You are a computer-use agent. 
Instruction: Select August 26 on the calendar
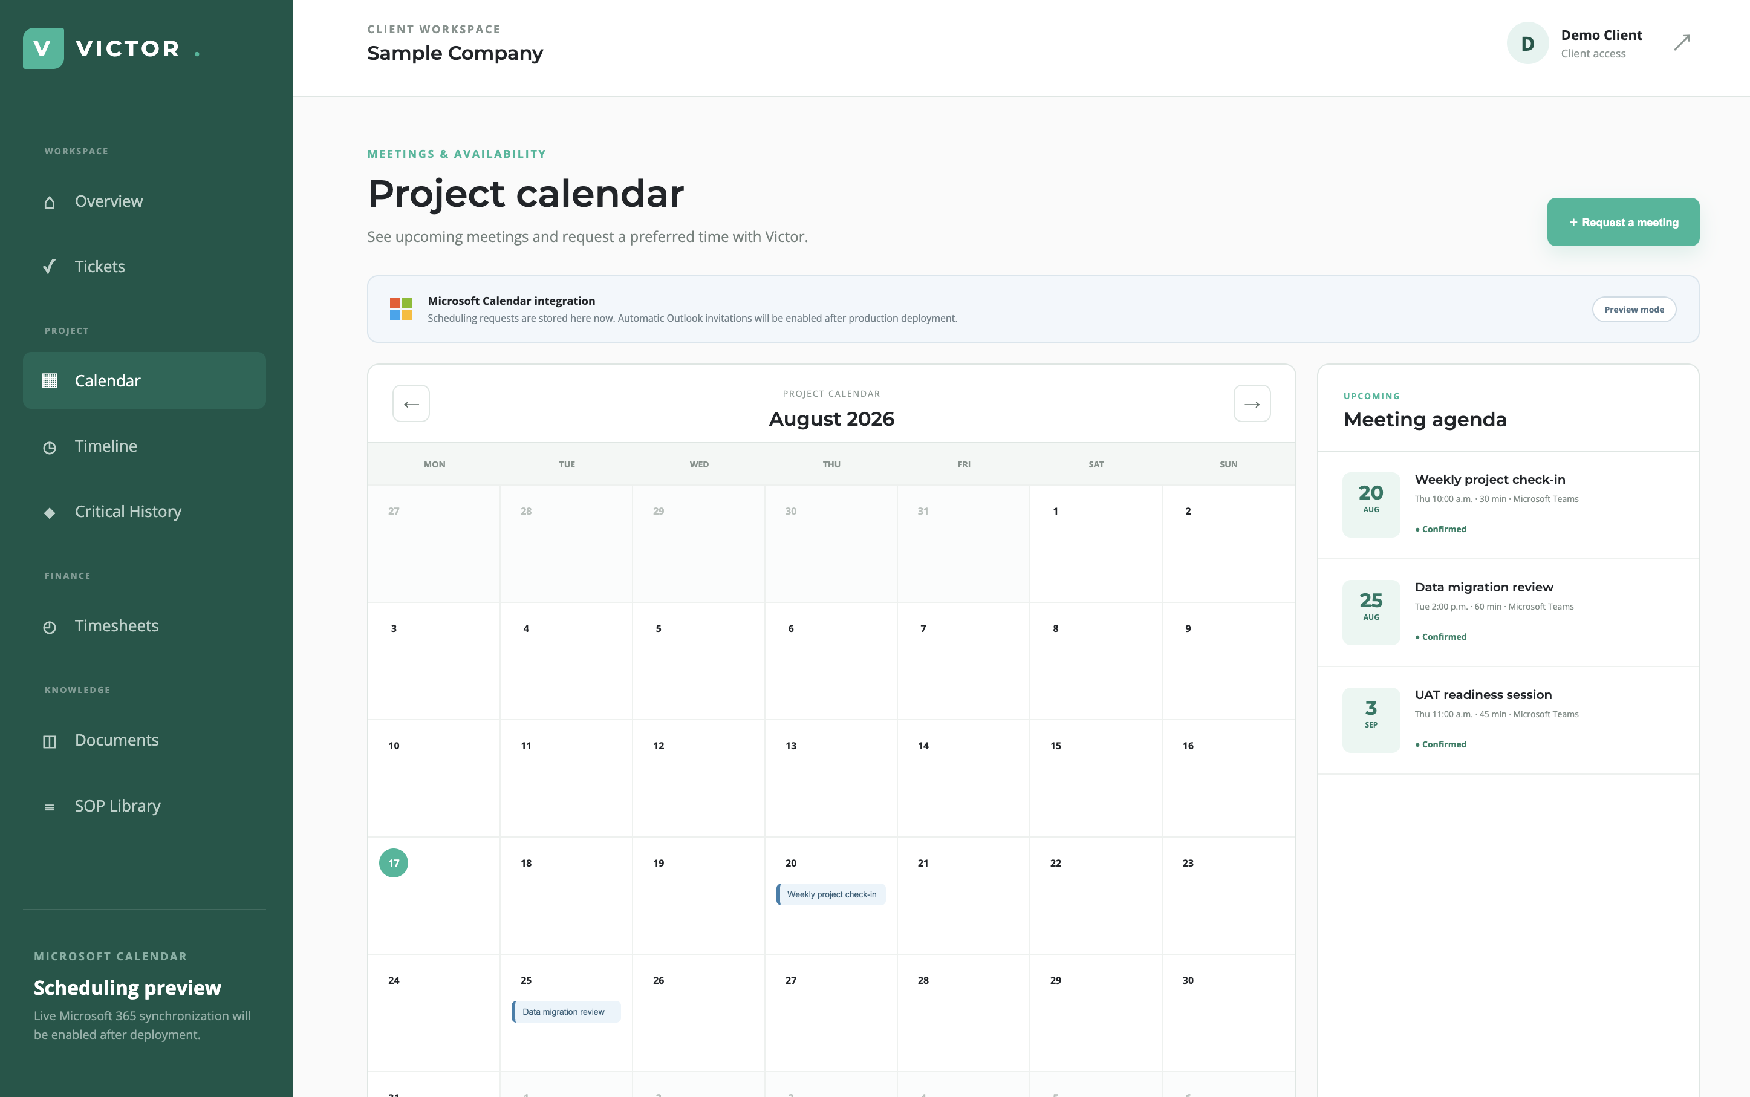(x=698, y=1013)
